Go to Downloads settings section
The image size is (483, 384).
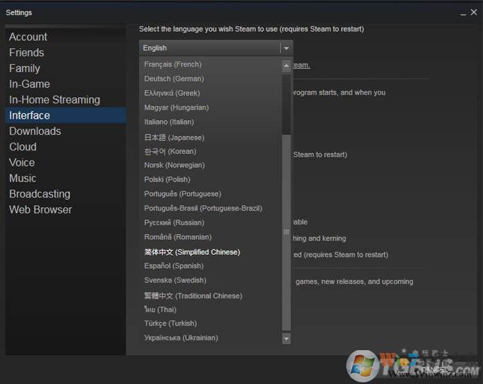pyautogui.click(x=35, y=131)
